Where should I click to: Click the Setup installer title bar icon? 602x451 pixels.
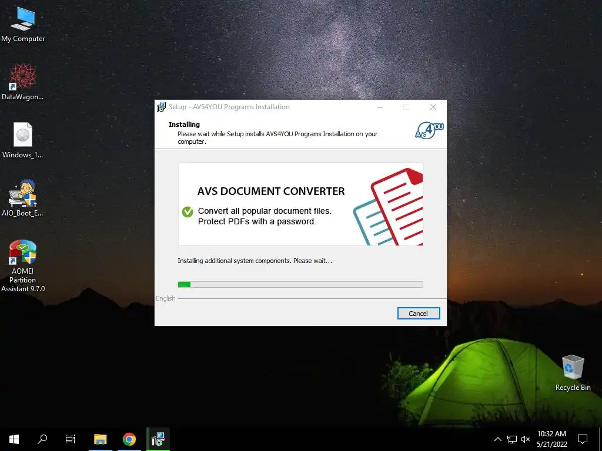click(x=161, y=107)
